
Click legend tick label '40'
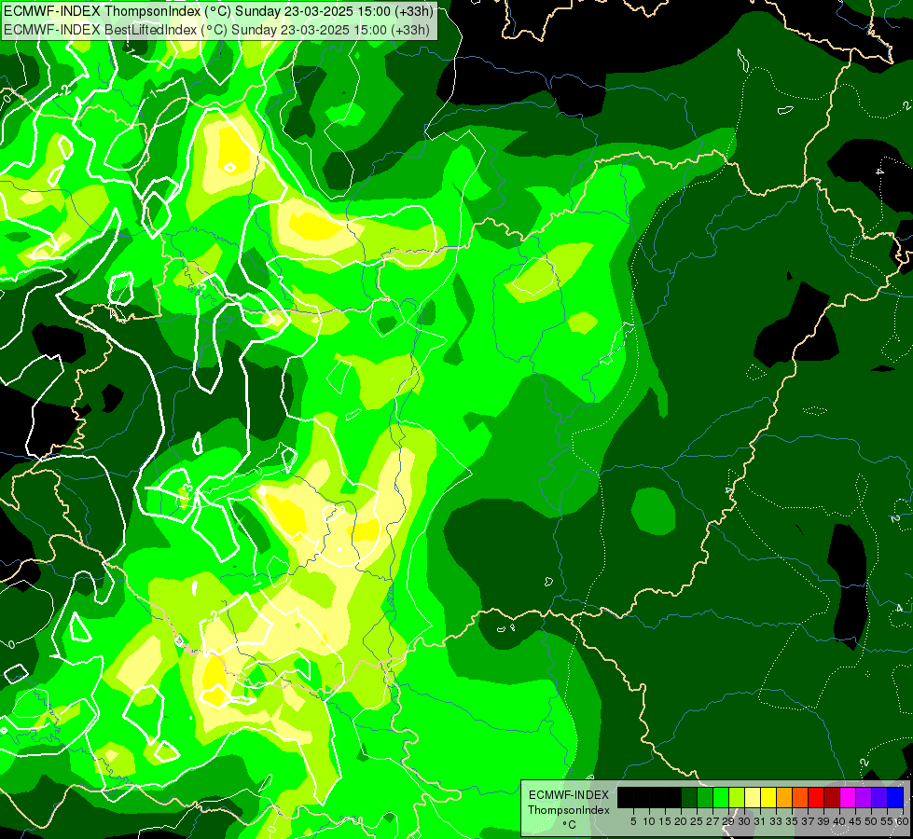click(x=839, y=821)
